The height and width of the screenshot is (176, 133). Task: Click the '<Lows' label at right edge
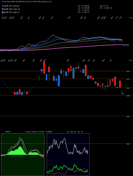tap(131, 61)
